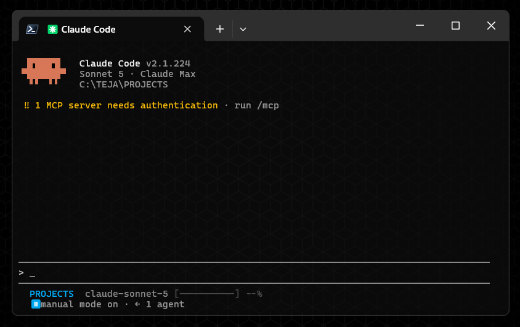Click the orange Claude pixel mascot
The height and width of the screenshot is (327, 520).
[x=44, y=71]
